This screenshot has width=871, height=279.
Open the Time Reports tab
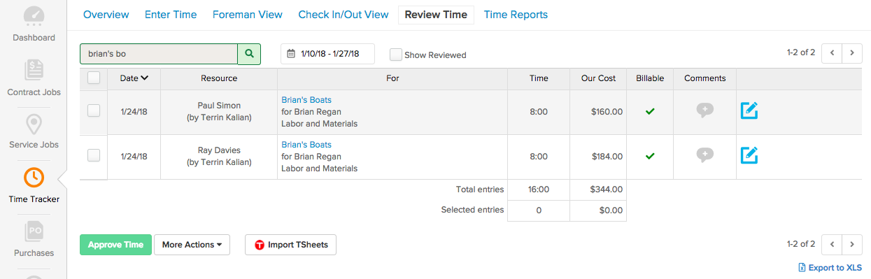click(x=516, y=15)
